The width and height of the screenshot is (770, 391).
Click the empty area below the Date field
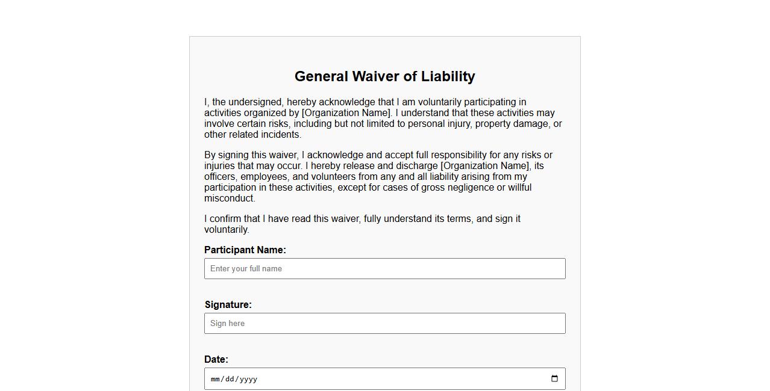click(x=384, y=390)
